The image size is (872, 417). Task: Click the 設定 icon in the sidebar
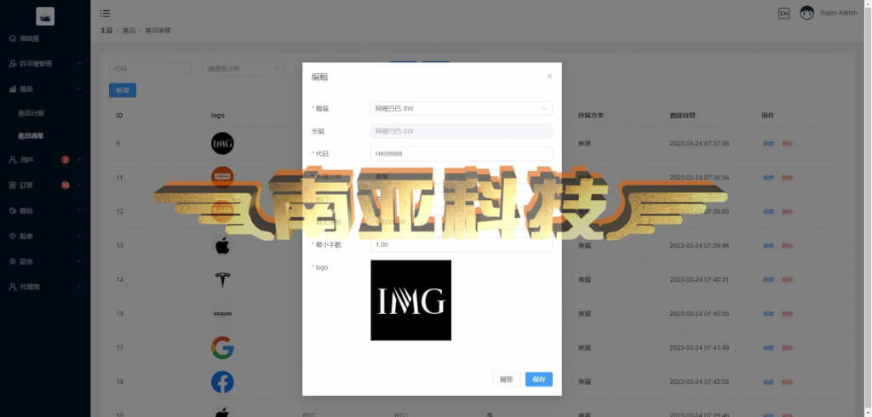[x=13, y=261]
